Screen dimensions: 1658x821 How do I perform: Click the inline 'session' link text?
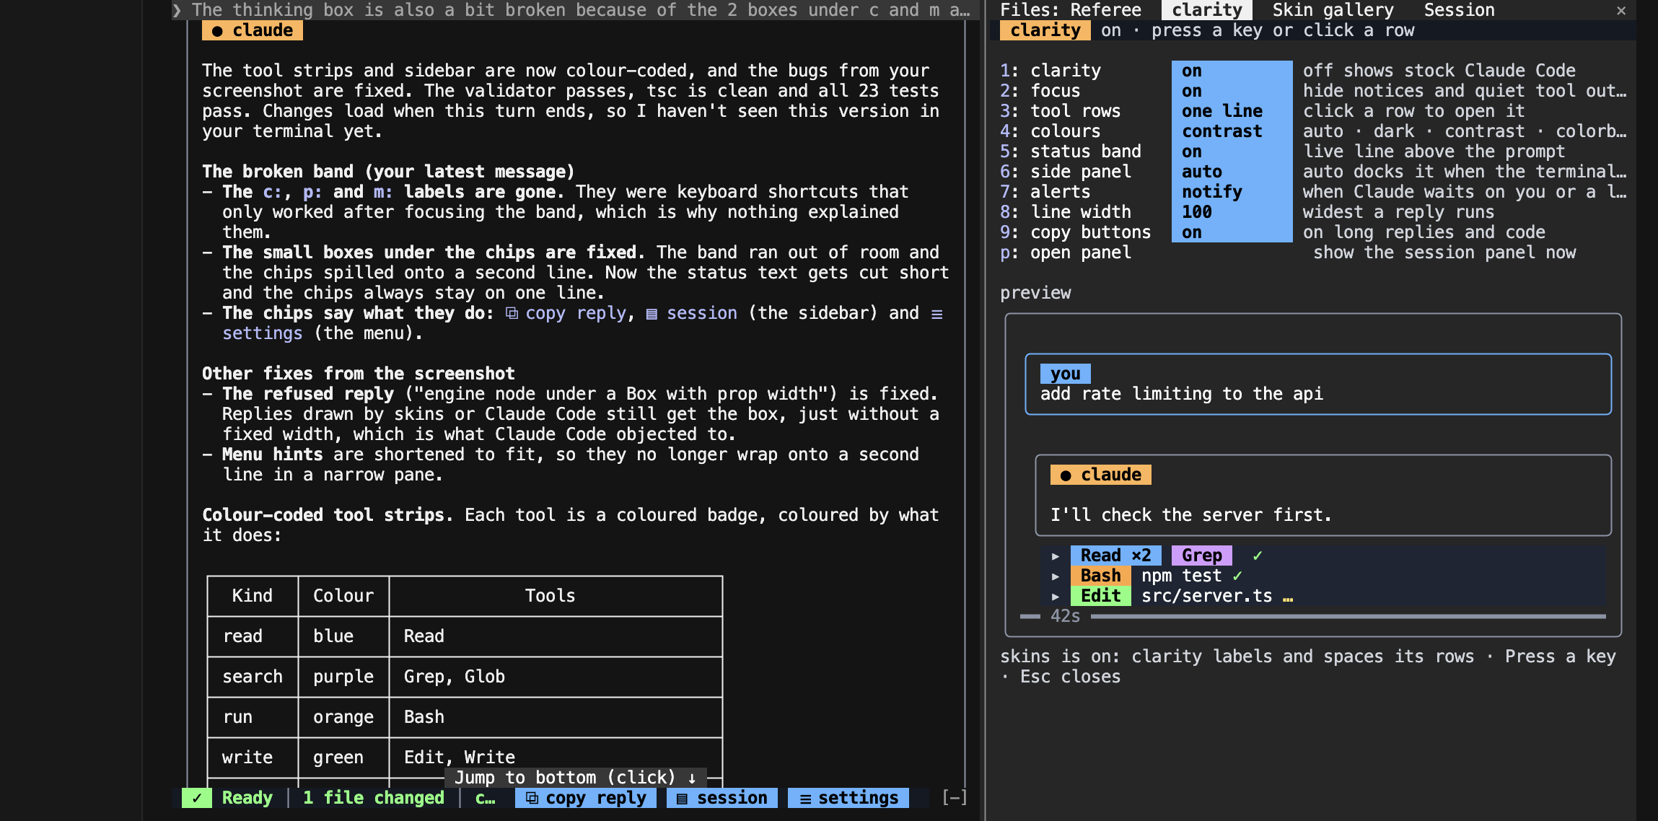pyautogui.click(x=701, y=313)
